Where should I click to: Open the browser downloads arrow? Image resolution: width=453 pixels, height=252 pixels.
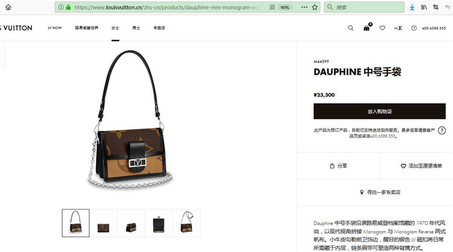coord(412,7)
